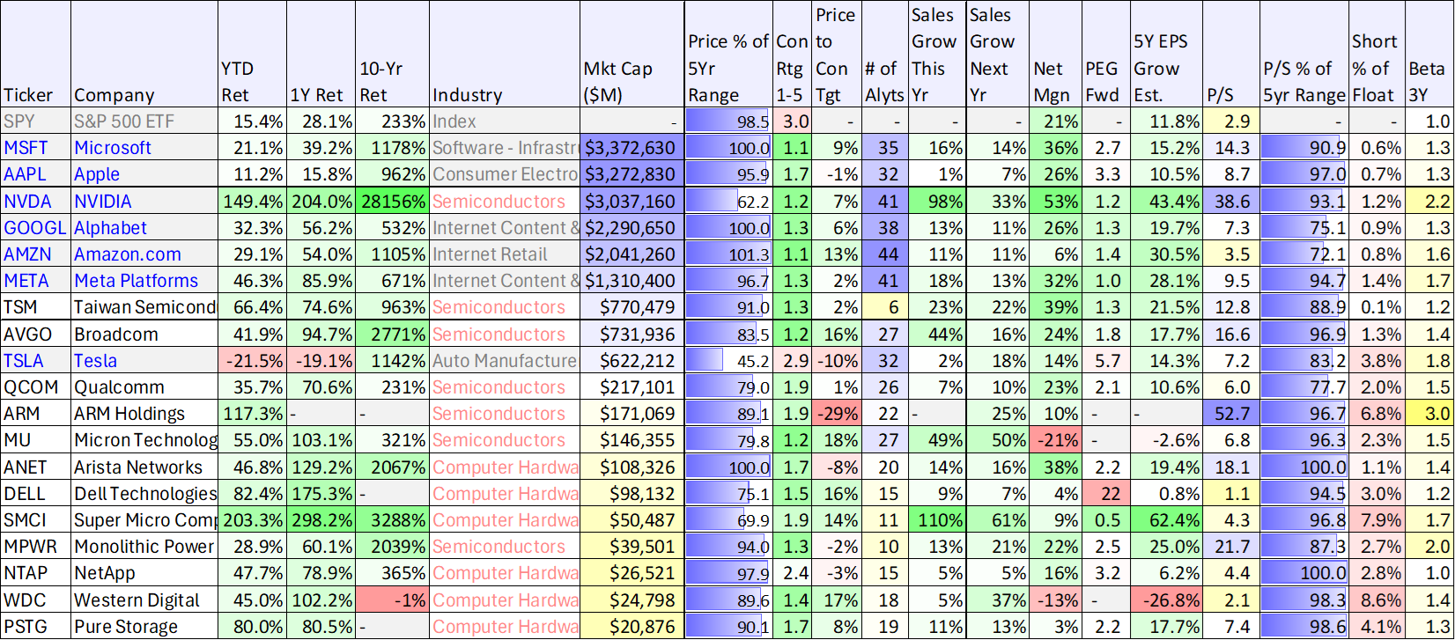This screenshot has height=640, width=1455.
Task: Select the S&P 500 ETF company cell
Action: point(144,121)
